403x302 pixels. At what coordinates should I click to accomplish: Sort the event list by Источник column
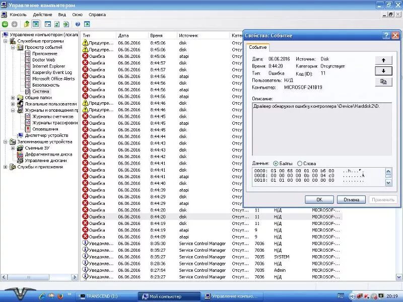[204, 35]
